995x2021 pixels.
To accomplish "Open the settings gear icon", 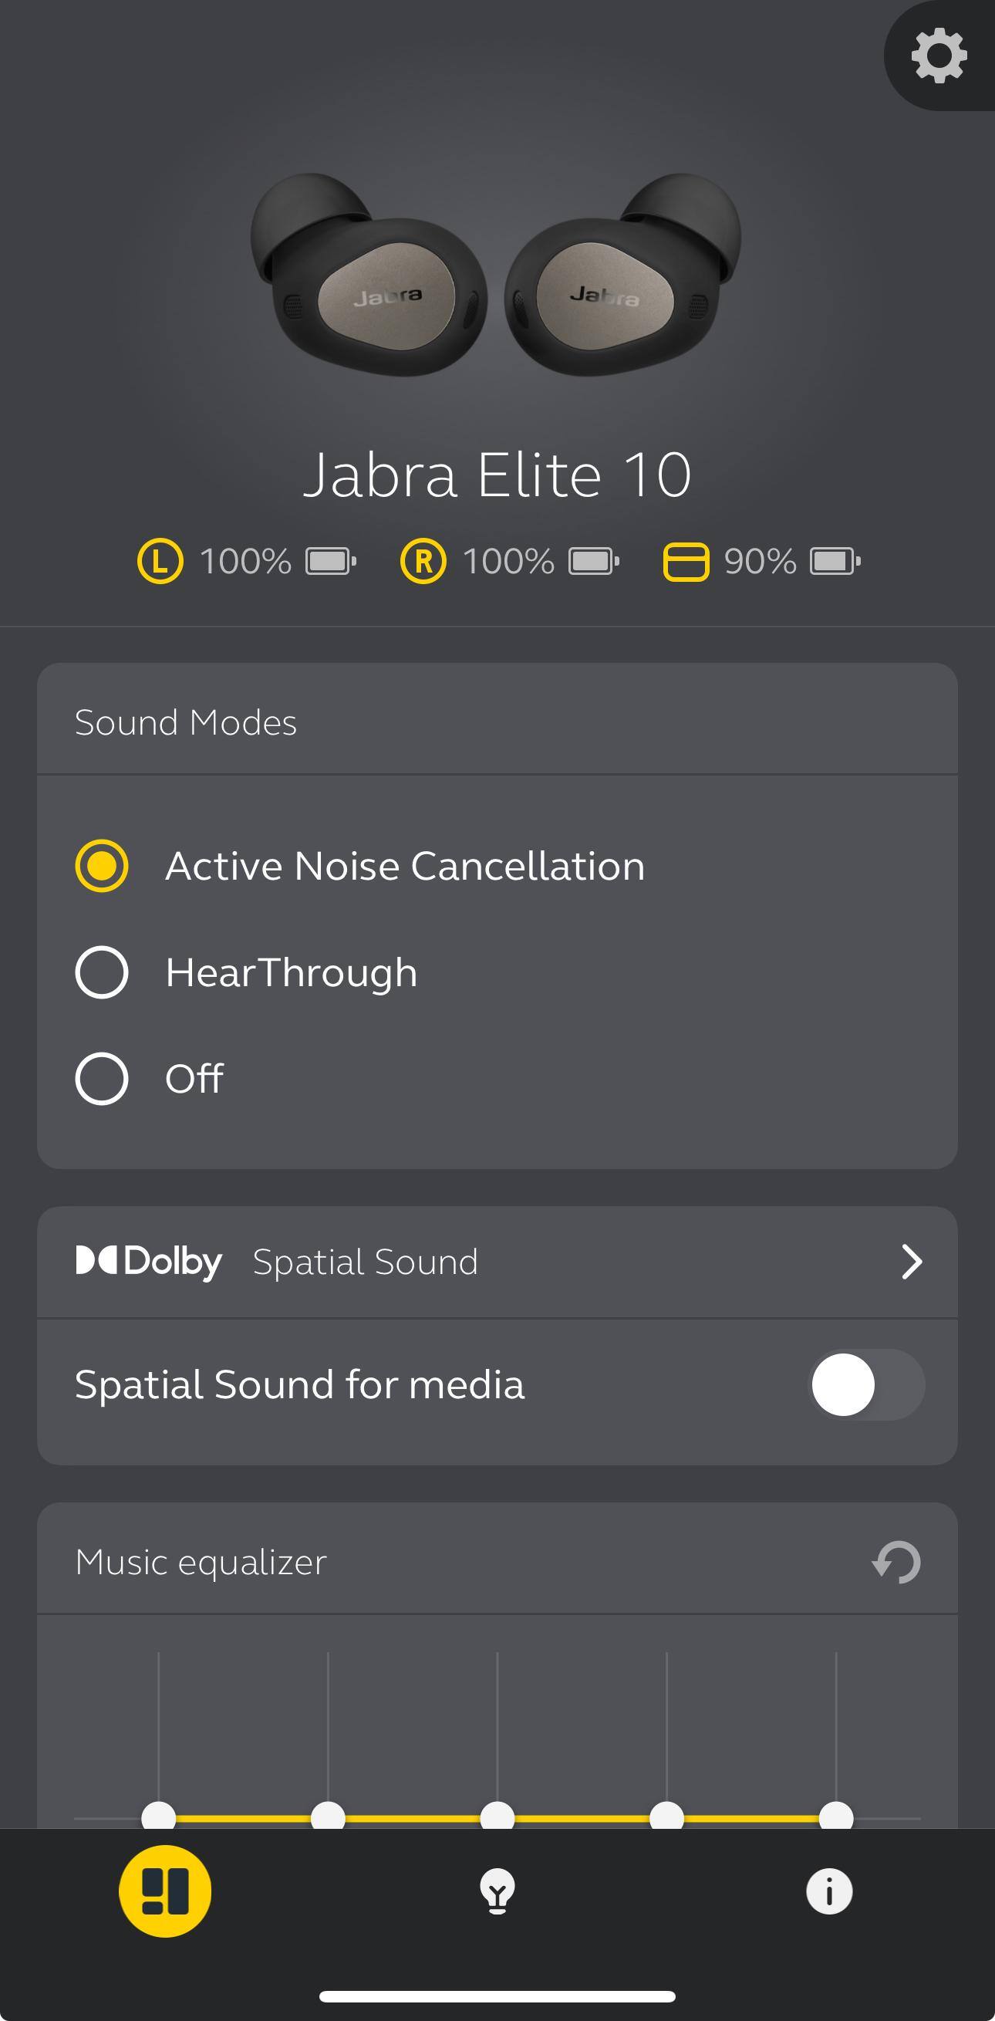I will (x=938, y=56).
